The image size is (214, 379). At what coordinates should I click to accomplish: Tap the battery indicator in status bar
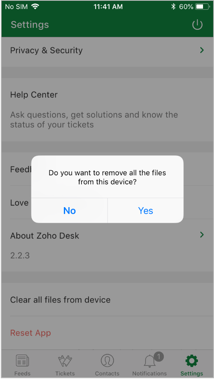pos(202,7)
